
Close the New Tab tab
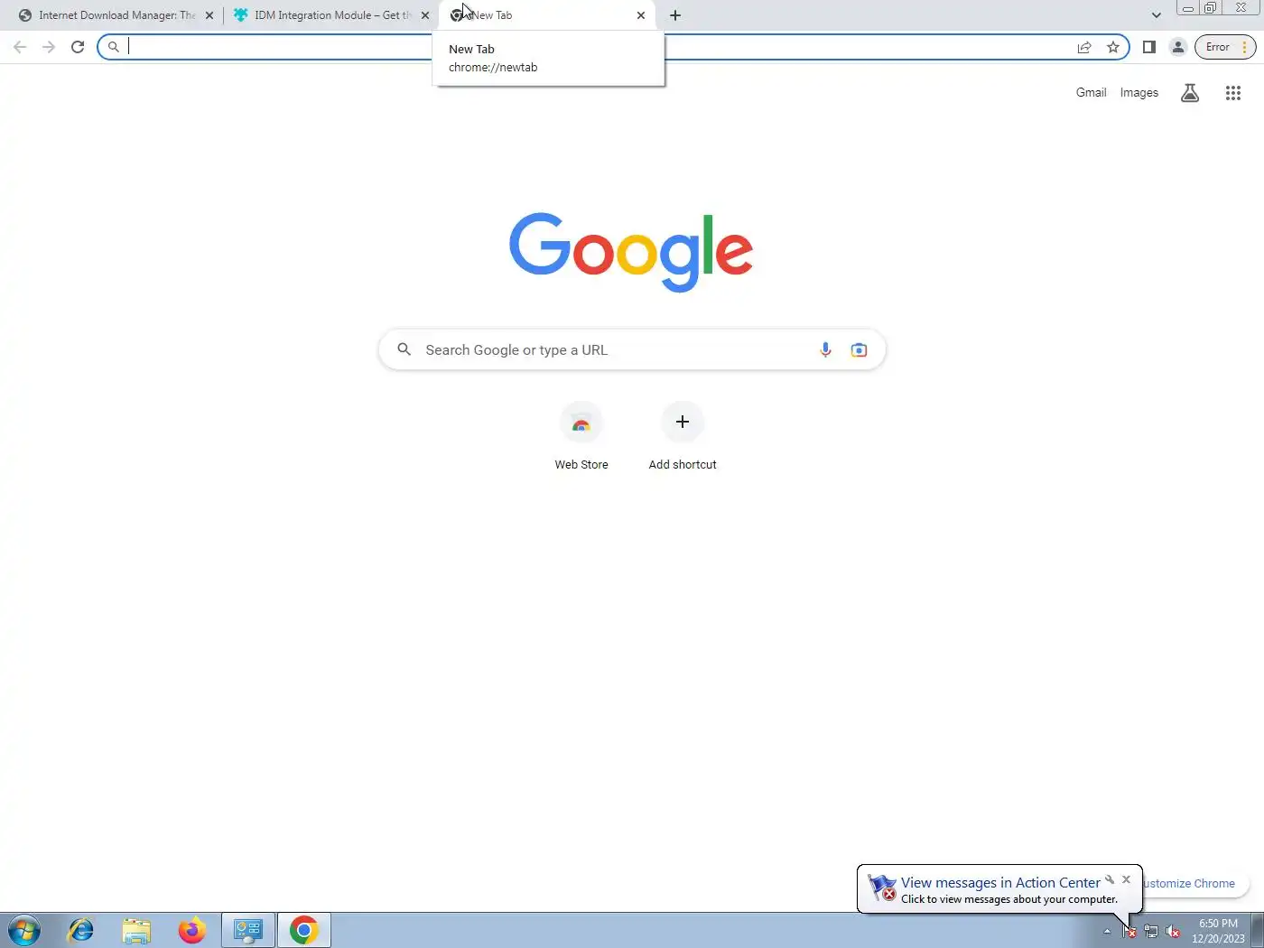pyautogui.click(x=641, y=15)
